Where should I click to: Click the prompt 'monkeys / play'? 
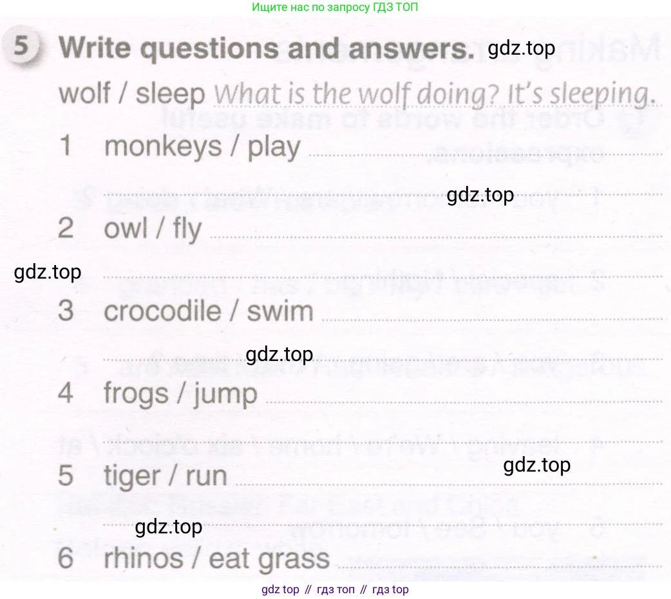click(202, 147)
